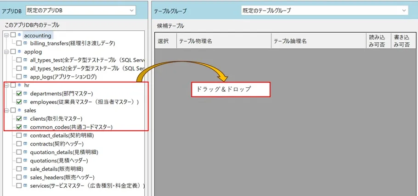Sort by the テーブル物理名 column header
This screenshot has height=196, width=418.
pos(224,41)
